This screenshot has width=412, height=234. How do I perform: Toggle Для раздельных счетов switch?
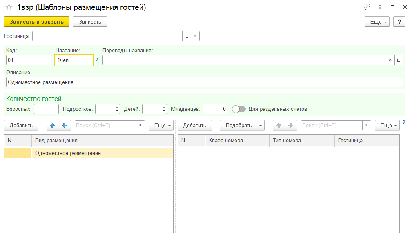239,109
